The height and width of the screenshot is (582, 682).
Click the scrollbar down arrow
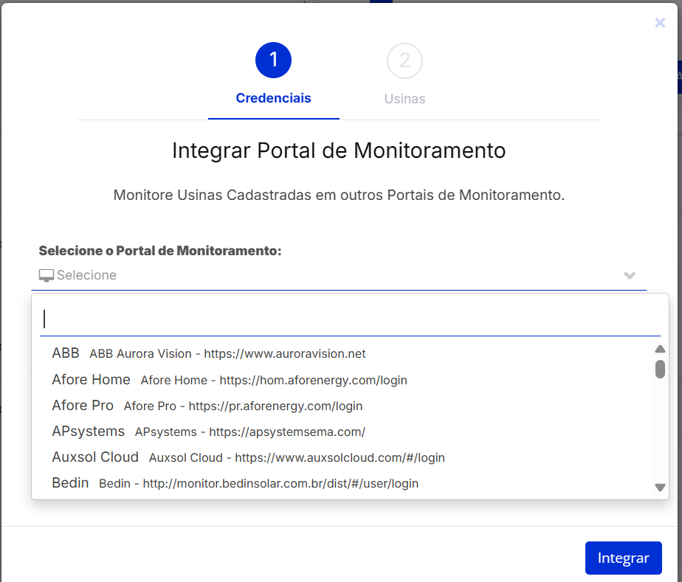pyautogui.click(x=660, y=487)
